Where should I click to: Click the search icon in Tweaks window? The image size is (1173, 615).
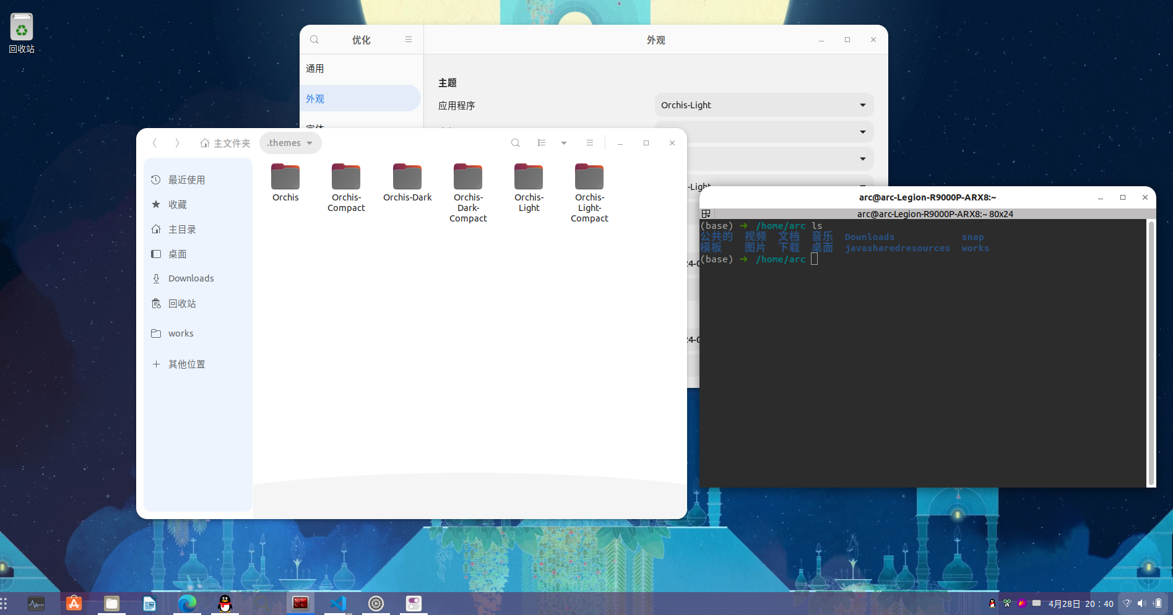[314, 40]
